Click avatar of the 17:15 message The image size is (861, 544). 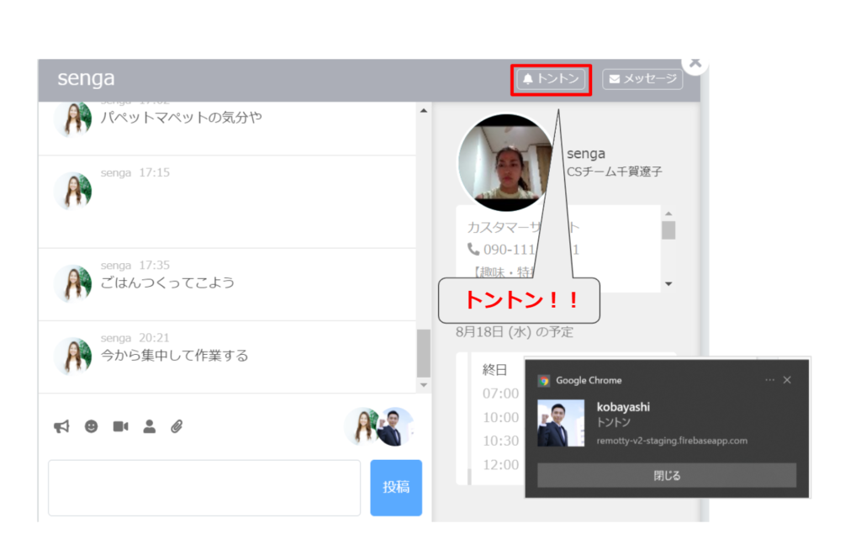click(73, 191)
